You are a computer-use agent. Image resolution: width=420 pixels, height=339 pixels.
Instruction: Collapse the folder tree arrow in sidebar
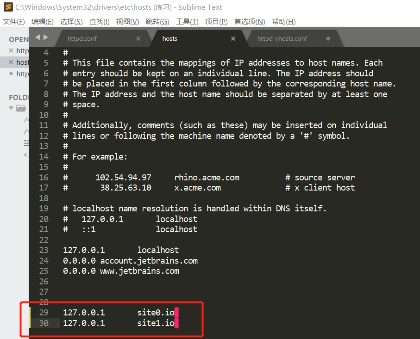11,108
